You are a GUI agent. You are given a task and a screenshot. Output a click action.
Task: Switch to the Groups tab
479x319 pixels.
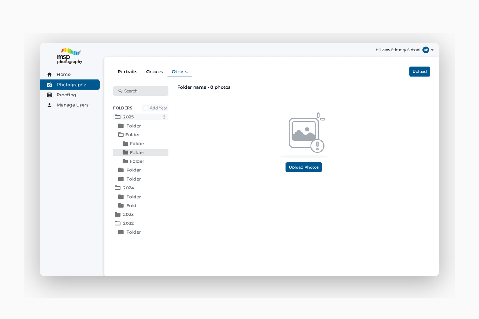[x=154, y=72]
